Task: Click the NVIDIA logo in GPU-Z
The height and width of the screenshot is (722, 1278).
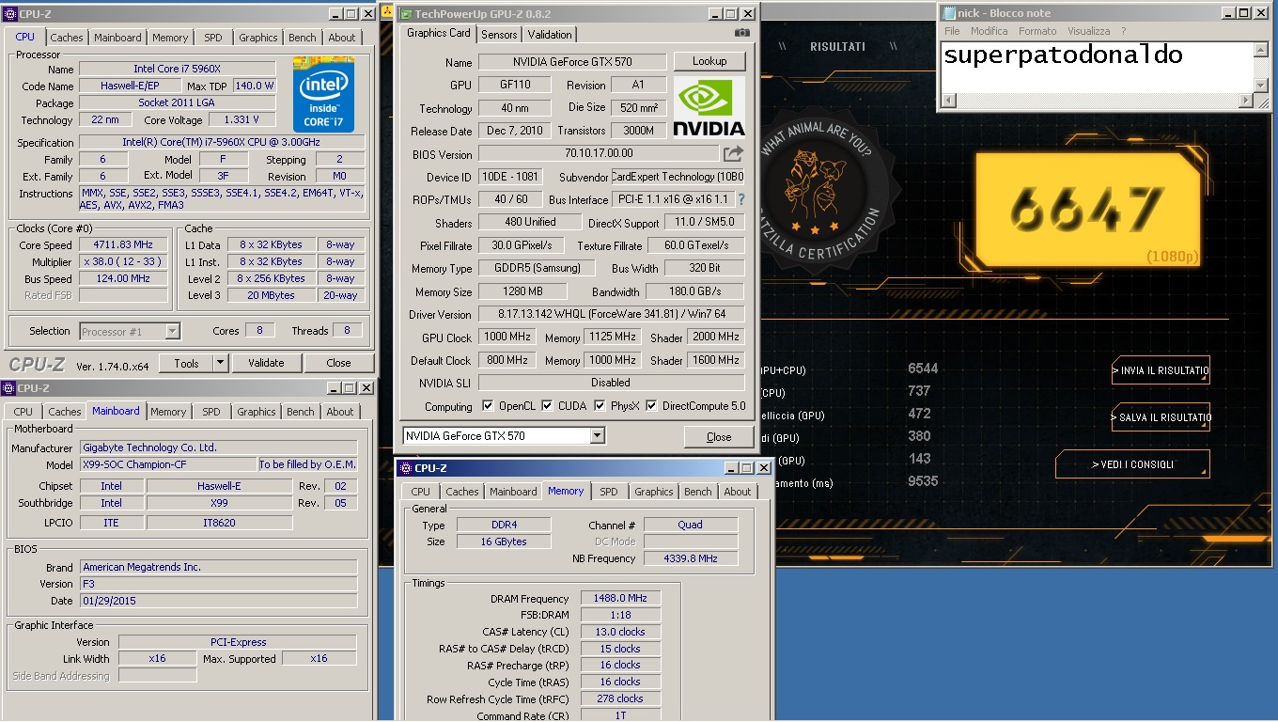Action: (x=709, y=107)
